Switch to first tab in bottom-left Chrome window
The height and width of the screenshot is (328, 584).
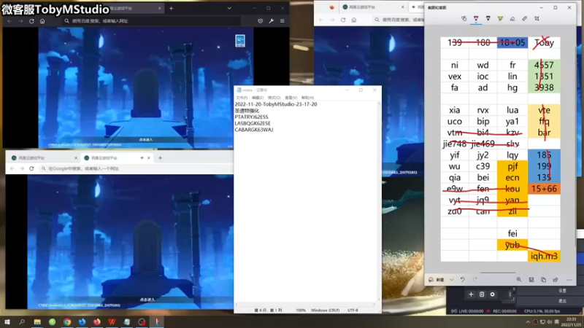click(x=44, y=158)
